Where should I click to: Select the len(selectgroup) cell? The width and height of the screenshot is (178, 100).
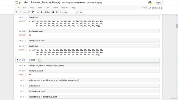(94, 91)
